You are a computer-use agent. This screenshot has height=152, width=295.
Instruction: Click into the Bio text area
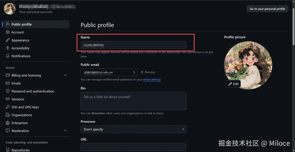(133, 101)
